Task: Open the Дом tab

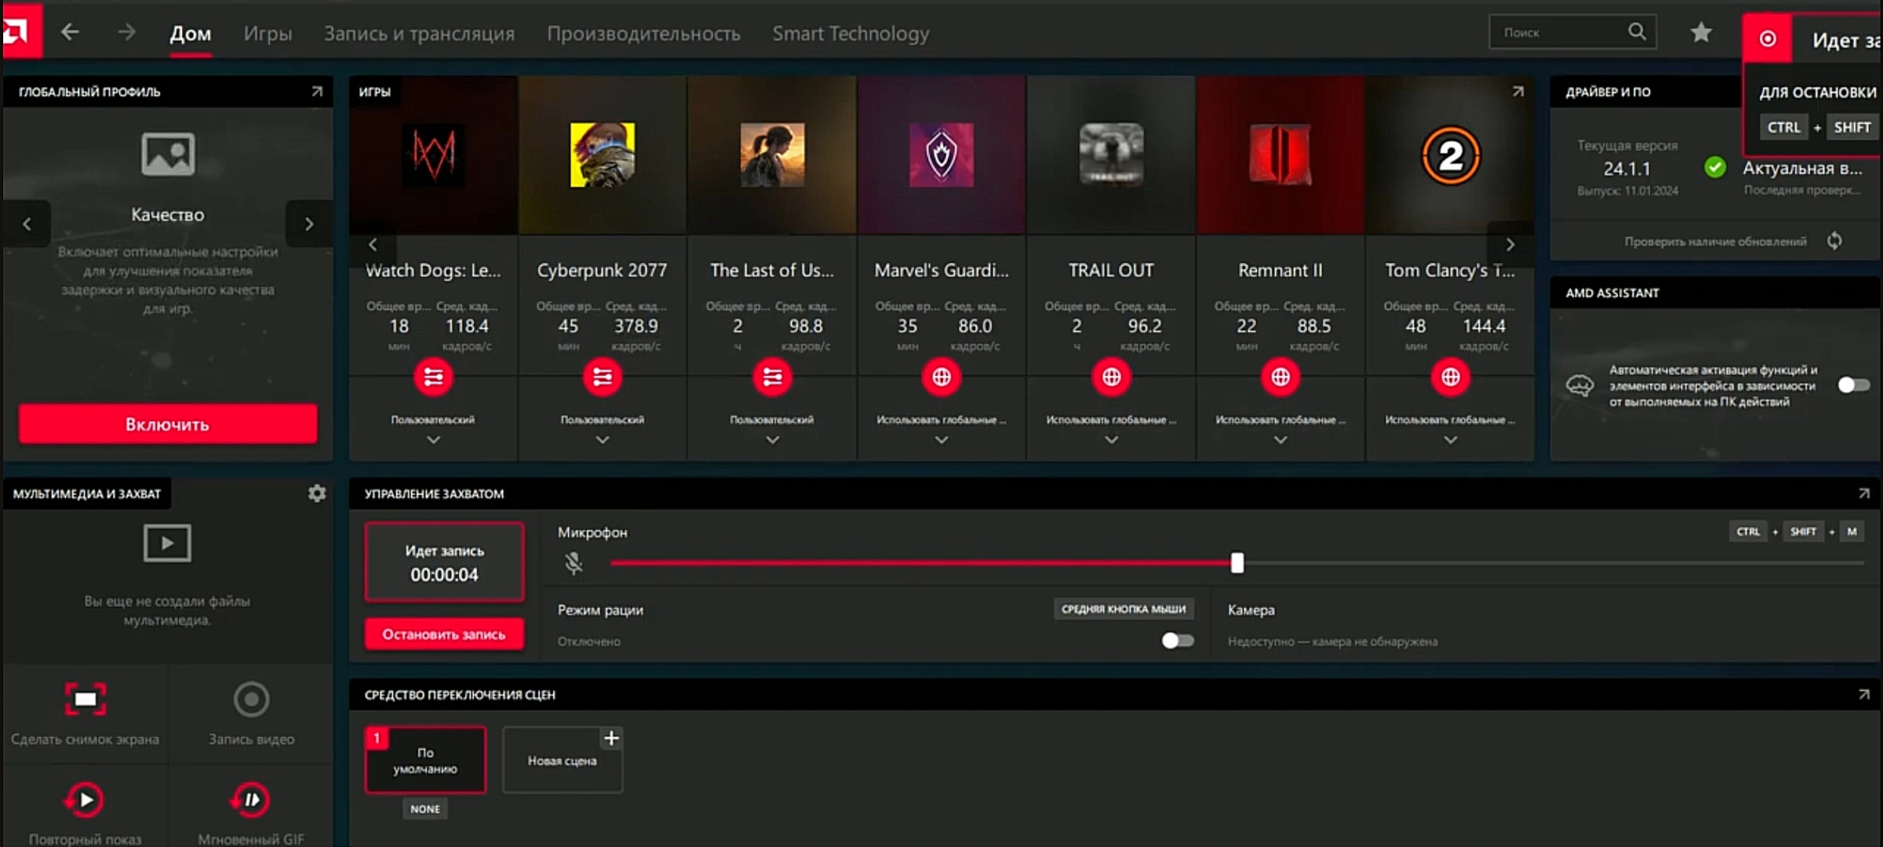Action: pos(191,33)
